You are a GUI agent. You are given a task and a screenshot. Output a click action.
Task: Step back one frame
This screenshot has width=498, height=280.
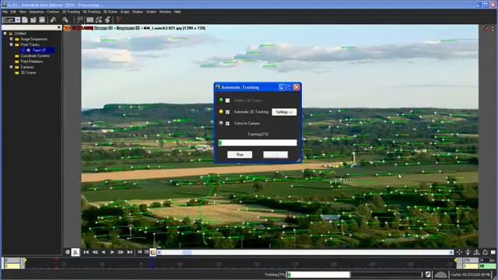(x=95, y=252)
